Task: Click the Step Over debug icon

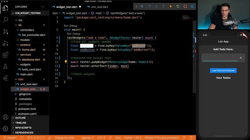Action: click(149, 7)
